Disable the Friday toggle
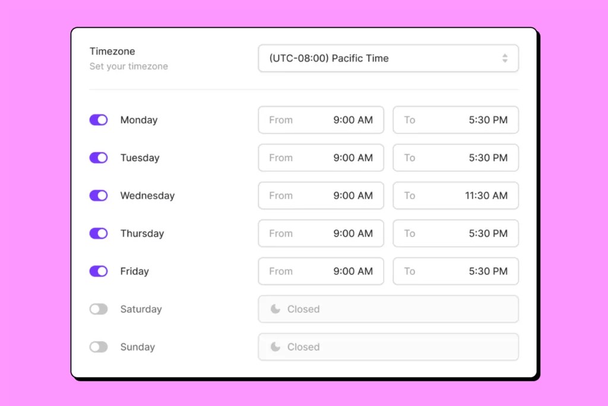608x406 pixels. (x=98, y=271)
